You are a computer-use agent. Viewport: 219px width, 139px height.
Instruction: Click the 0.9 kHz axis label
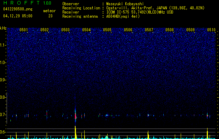point(3,80)
